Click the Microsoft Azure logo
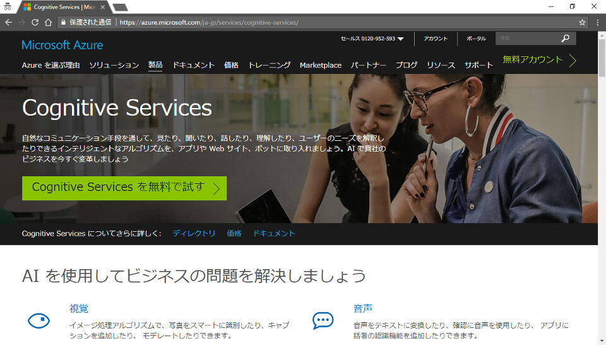 62,45
